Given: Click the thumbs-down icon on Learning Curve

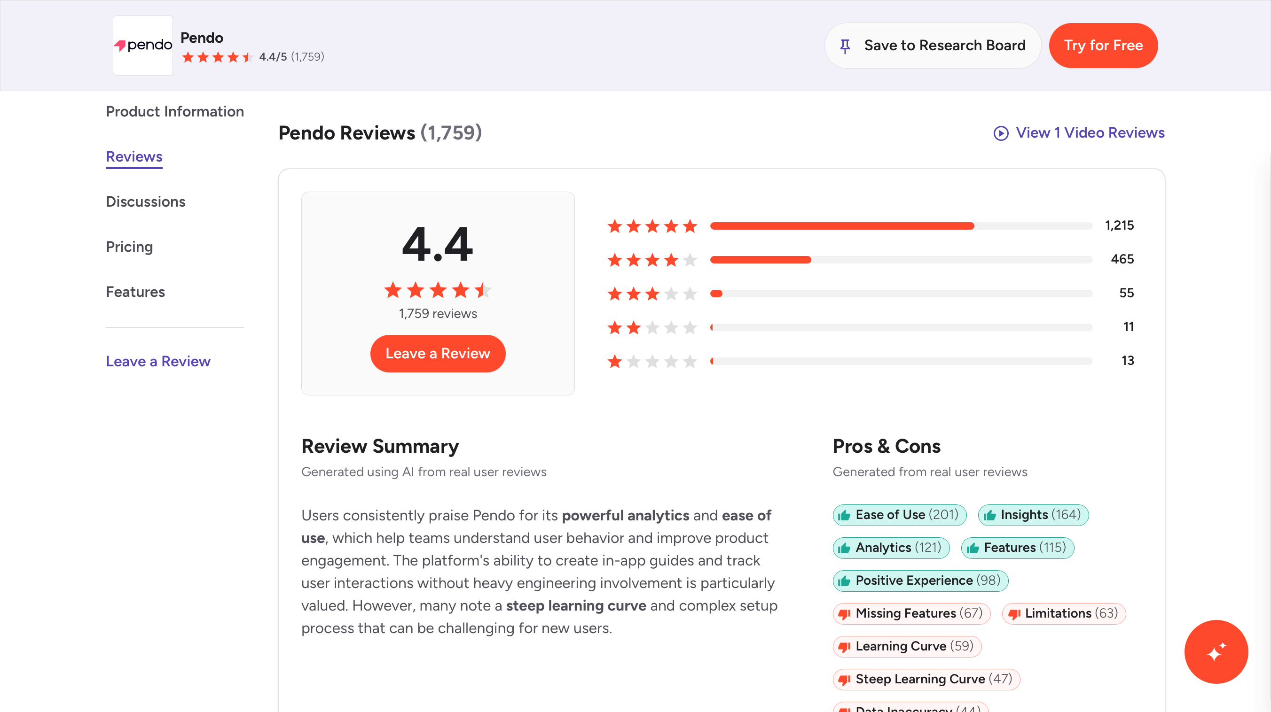Looking at the screenshot, I should point(844,647).
